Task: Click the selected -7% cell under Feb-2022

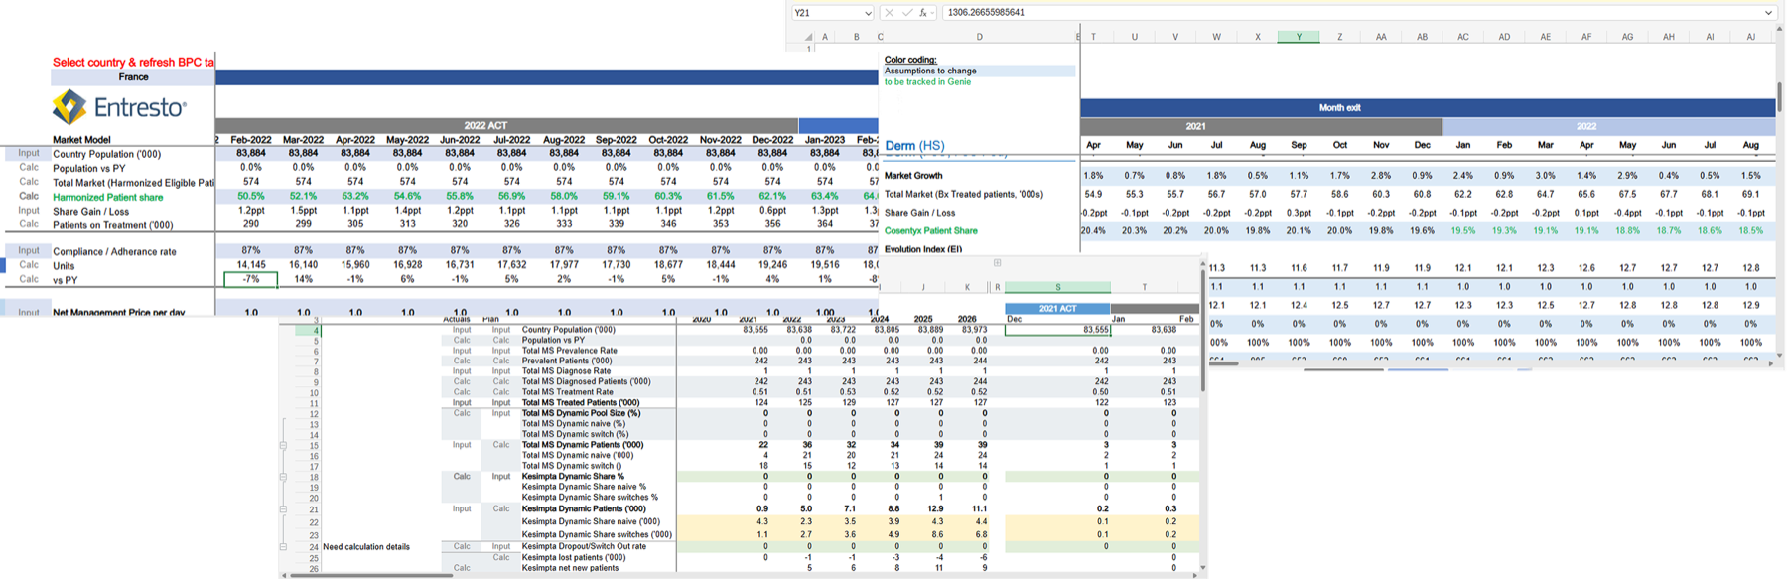Action: (250, 280)
